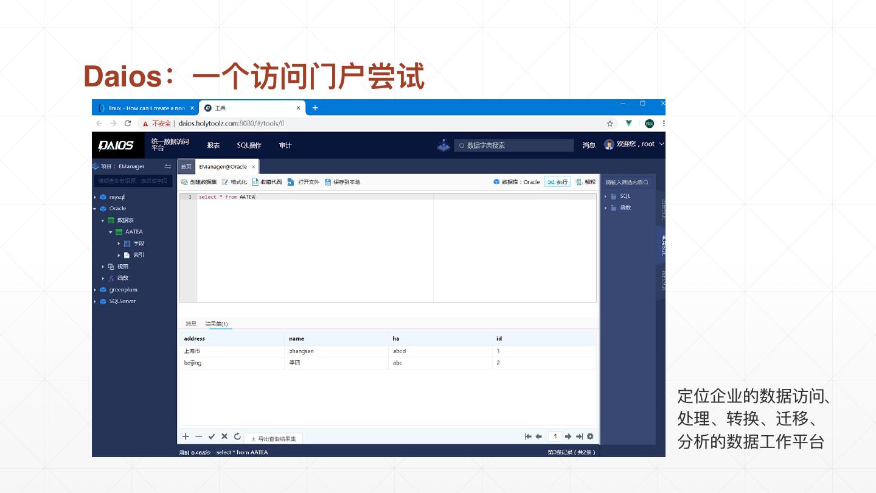Open the 审计 menu

[285, 145]
